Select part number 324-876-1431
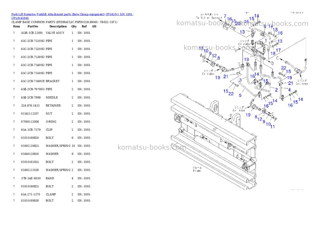 tap(30, 106)
